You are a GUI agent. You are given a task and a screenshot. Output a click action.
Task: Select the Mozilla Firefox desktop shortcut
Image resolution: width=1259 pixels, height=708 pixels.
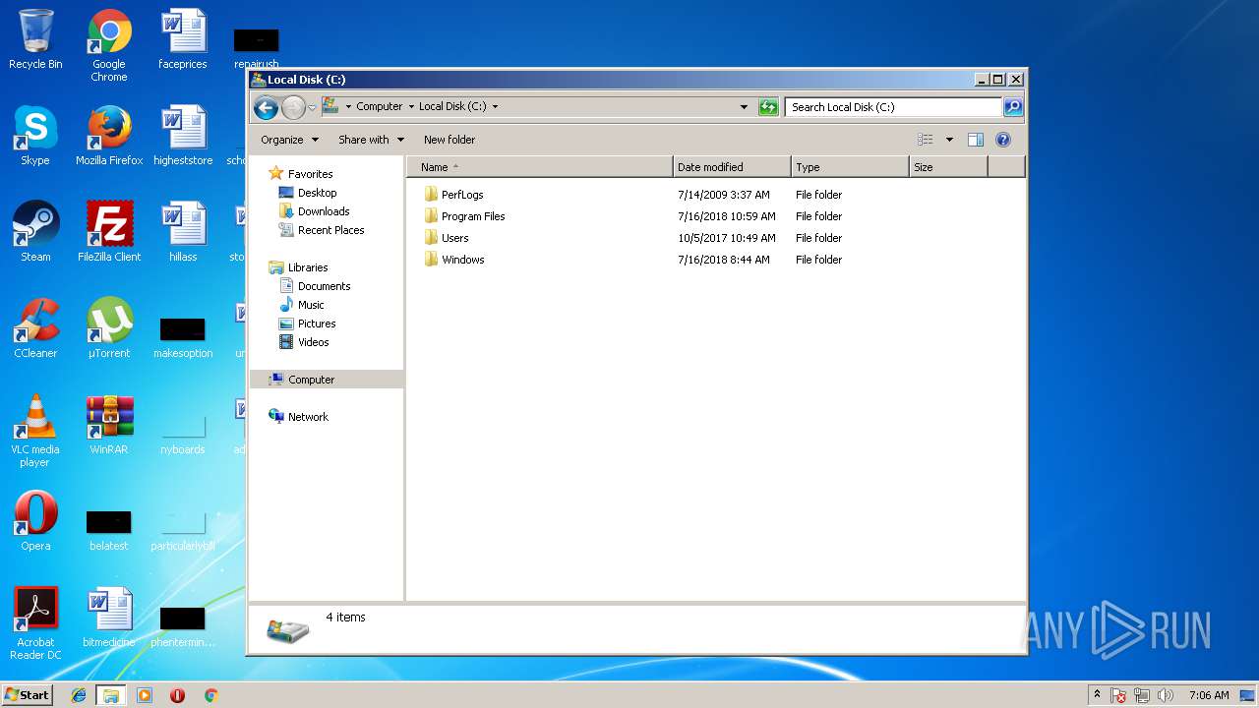point(109,137)
